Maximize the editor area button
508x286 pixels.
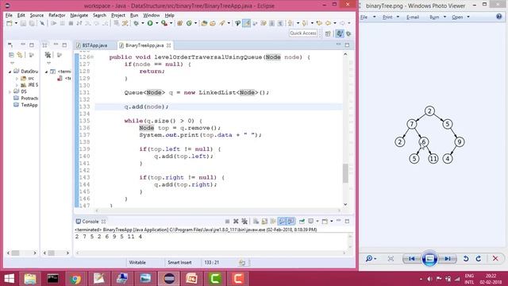tap(348, 44)
